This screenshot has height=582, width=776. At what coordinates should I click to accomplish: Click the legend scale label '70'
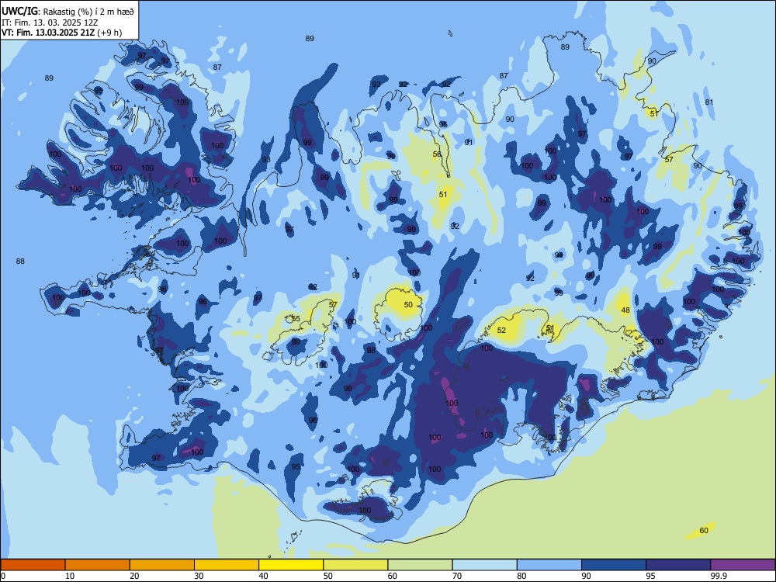click(457, 576)
